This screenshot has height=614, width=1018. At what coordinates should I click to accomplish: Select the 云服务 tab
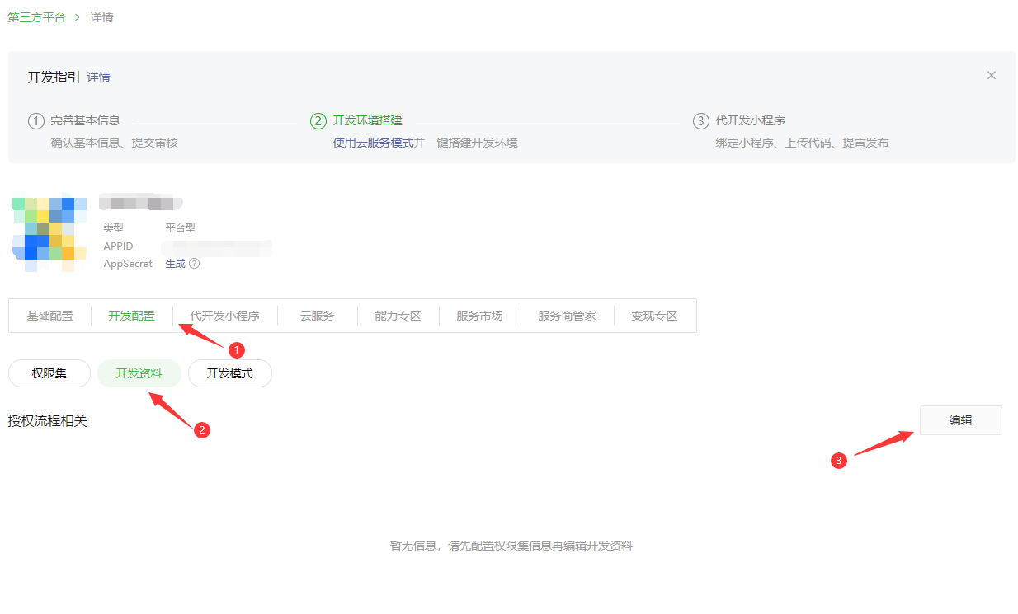tap(317, 316)
